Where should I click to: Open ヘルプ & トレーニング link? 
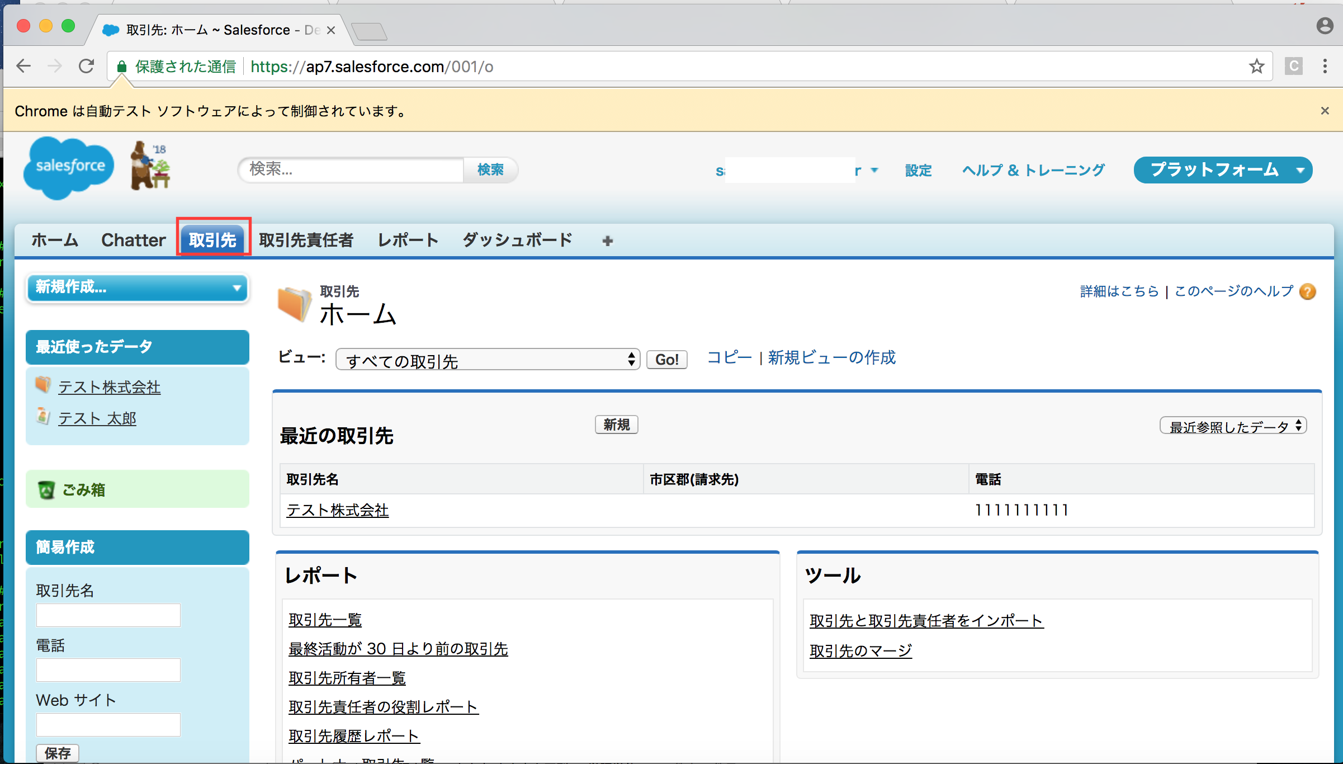point(1033,170)
